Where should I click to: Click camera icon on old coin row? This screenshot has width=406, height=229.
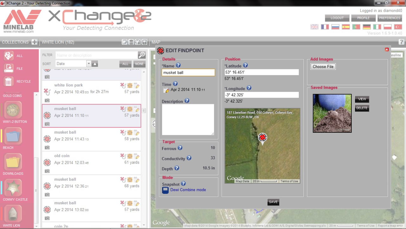pos(47,171)
